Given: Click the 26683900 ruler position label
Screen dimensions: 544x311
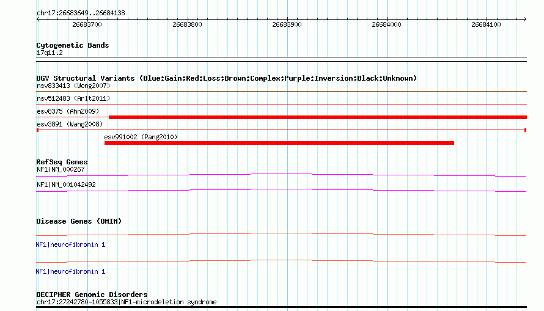Looking at the screenshot, I should click(x=287, y=24).
